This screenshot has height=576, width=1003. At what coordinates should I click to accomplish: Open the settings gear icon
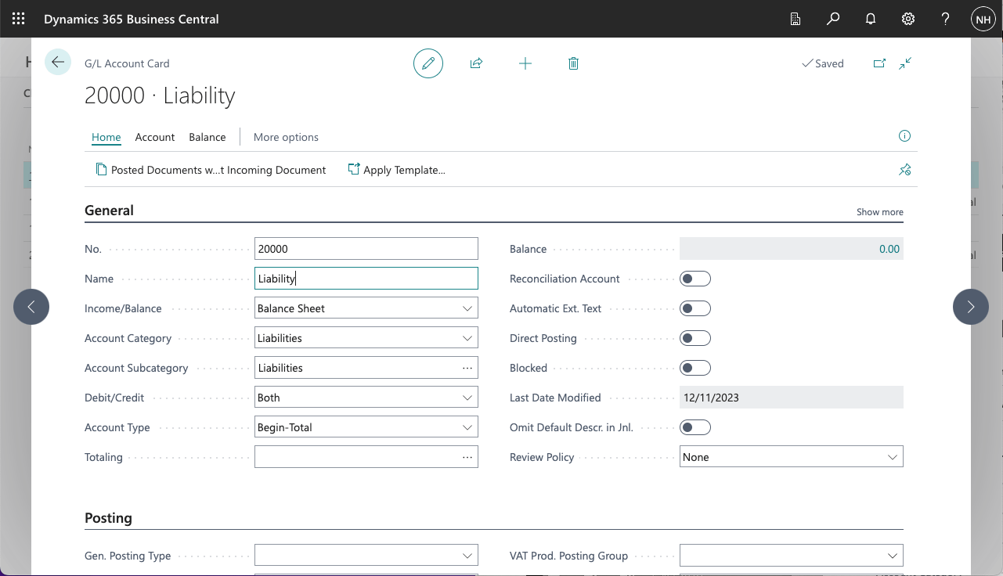[908, 19]
